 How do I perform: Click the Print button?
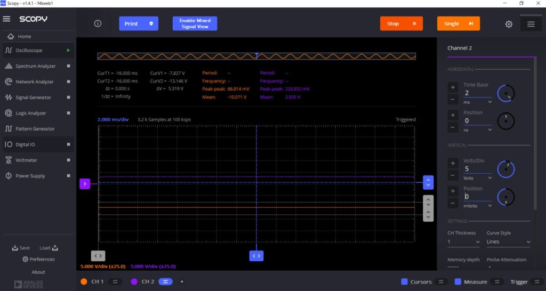138,23
